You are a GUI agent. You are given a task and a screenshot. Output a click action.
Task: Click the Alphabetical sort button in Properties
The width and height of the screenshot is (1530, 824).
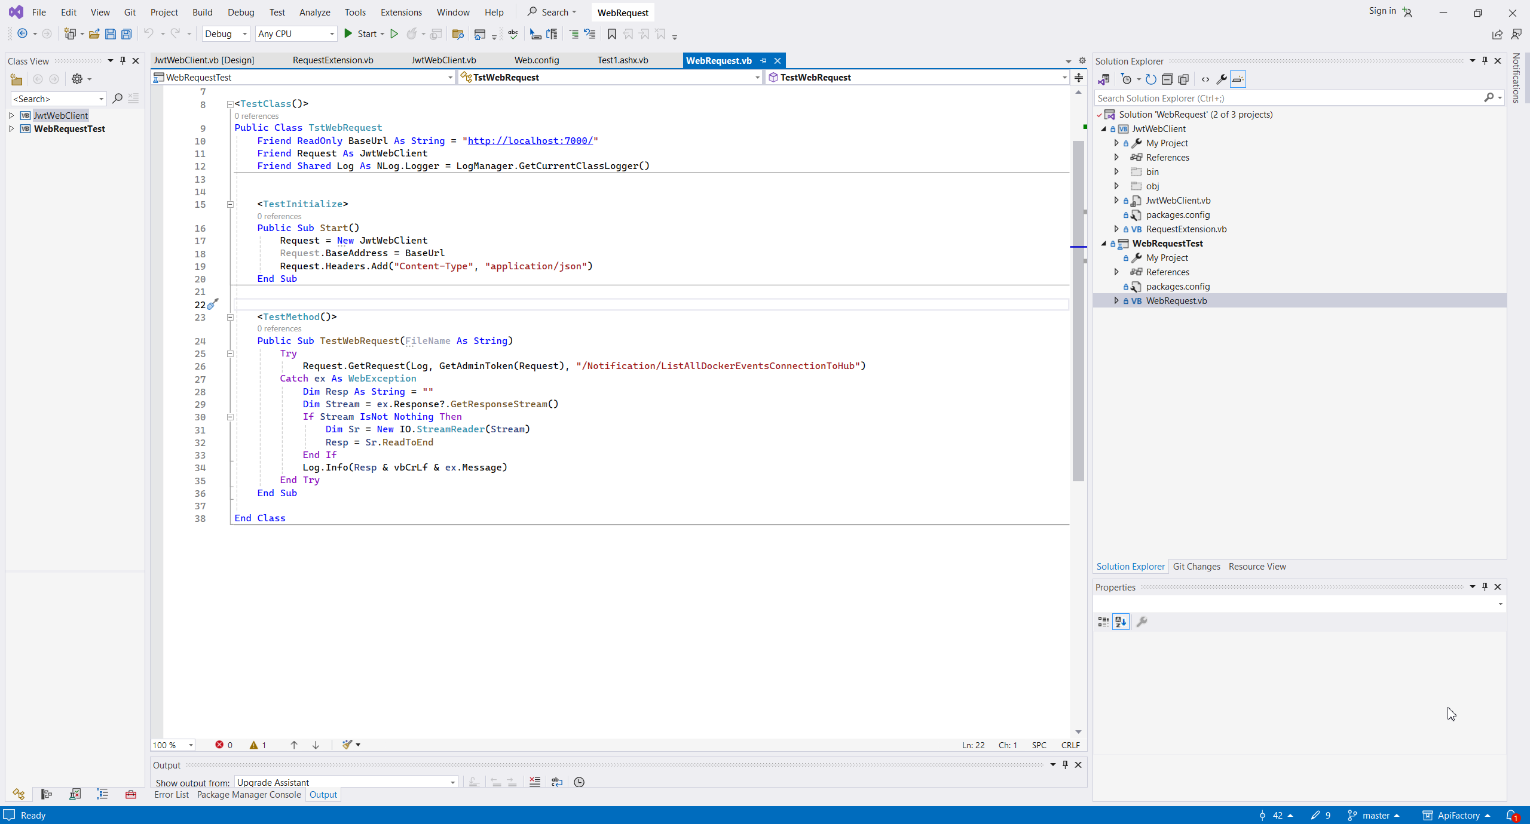[x=1121, y=622]
